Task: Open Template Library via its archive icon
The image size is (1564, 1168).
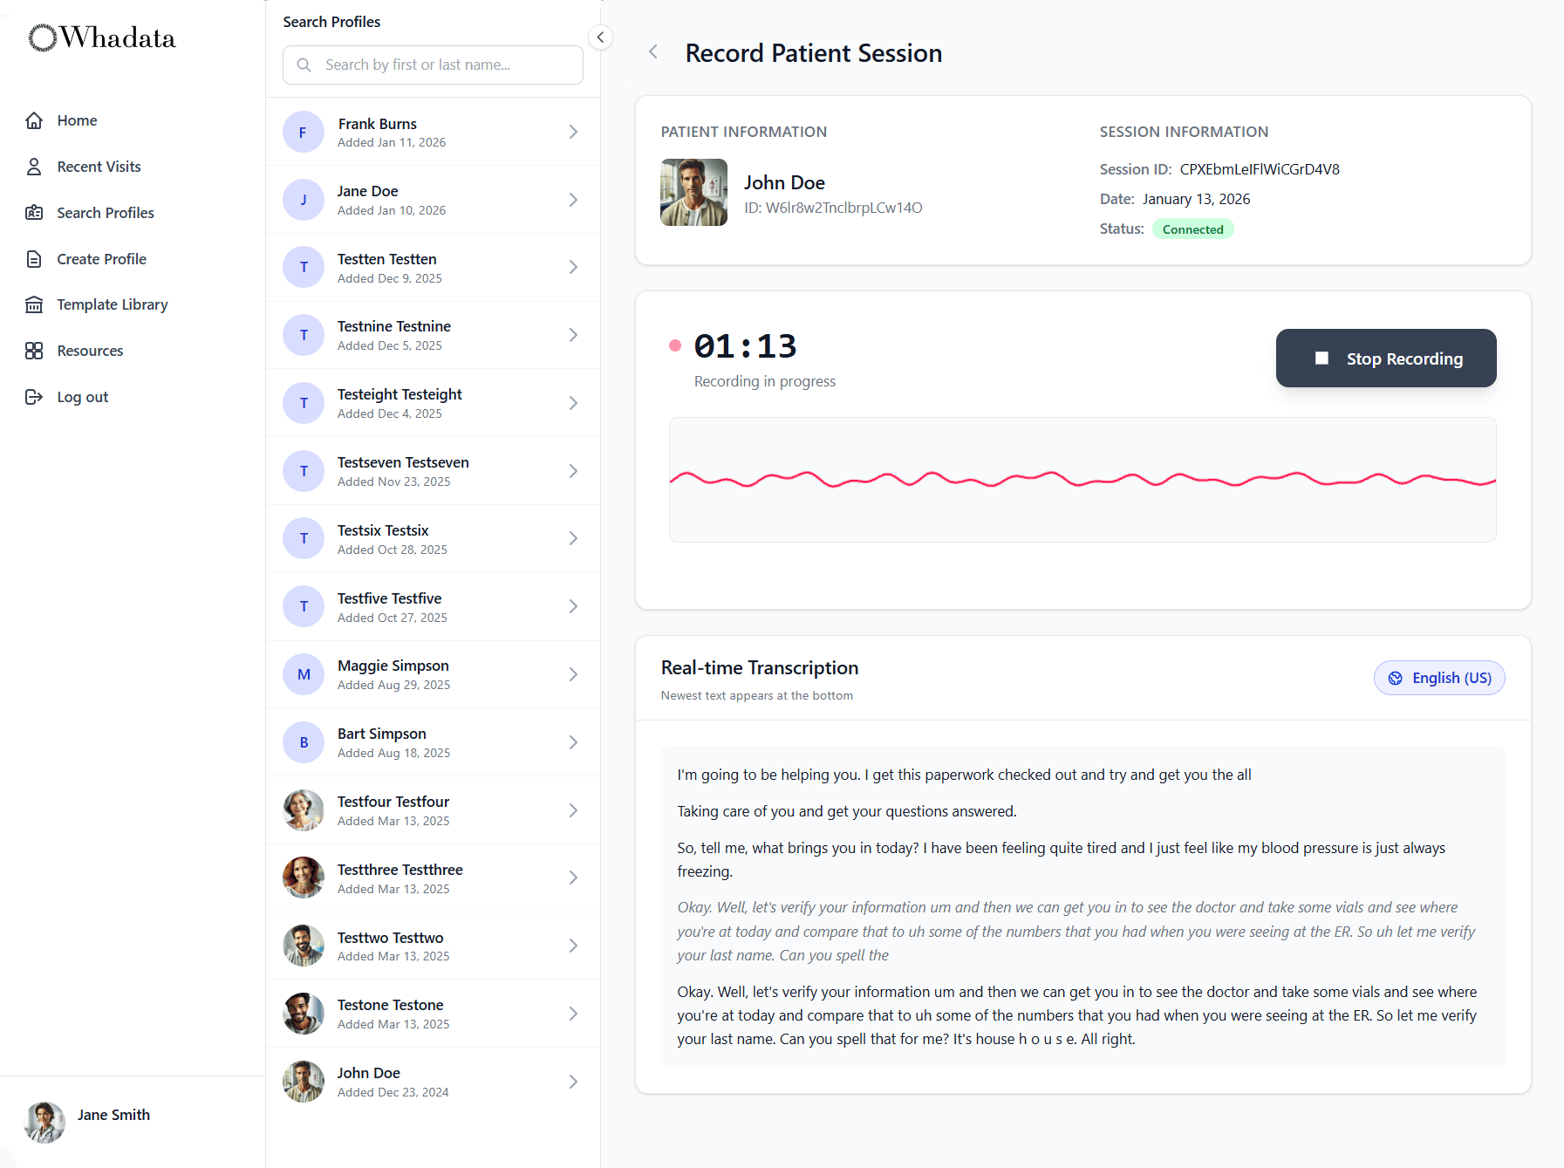Action: [x=35, y=304]
